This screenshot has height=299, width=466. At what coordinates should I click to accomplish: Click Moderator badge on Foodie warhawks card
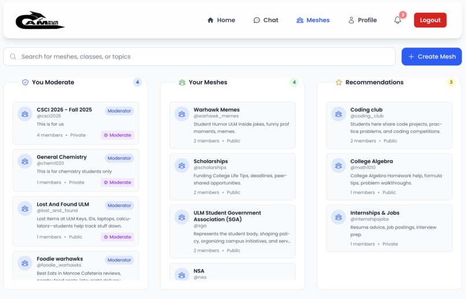pos(119,260)
